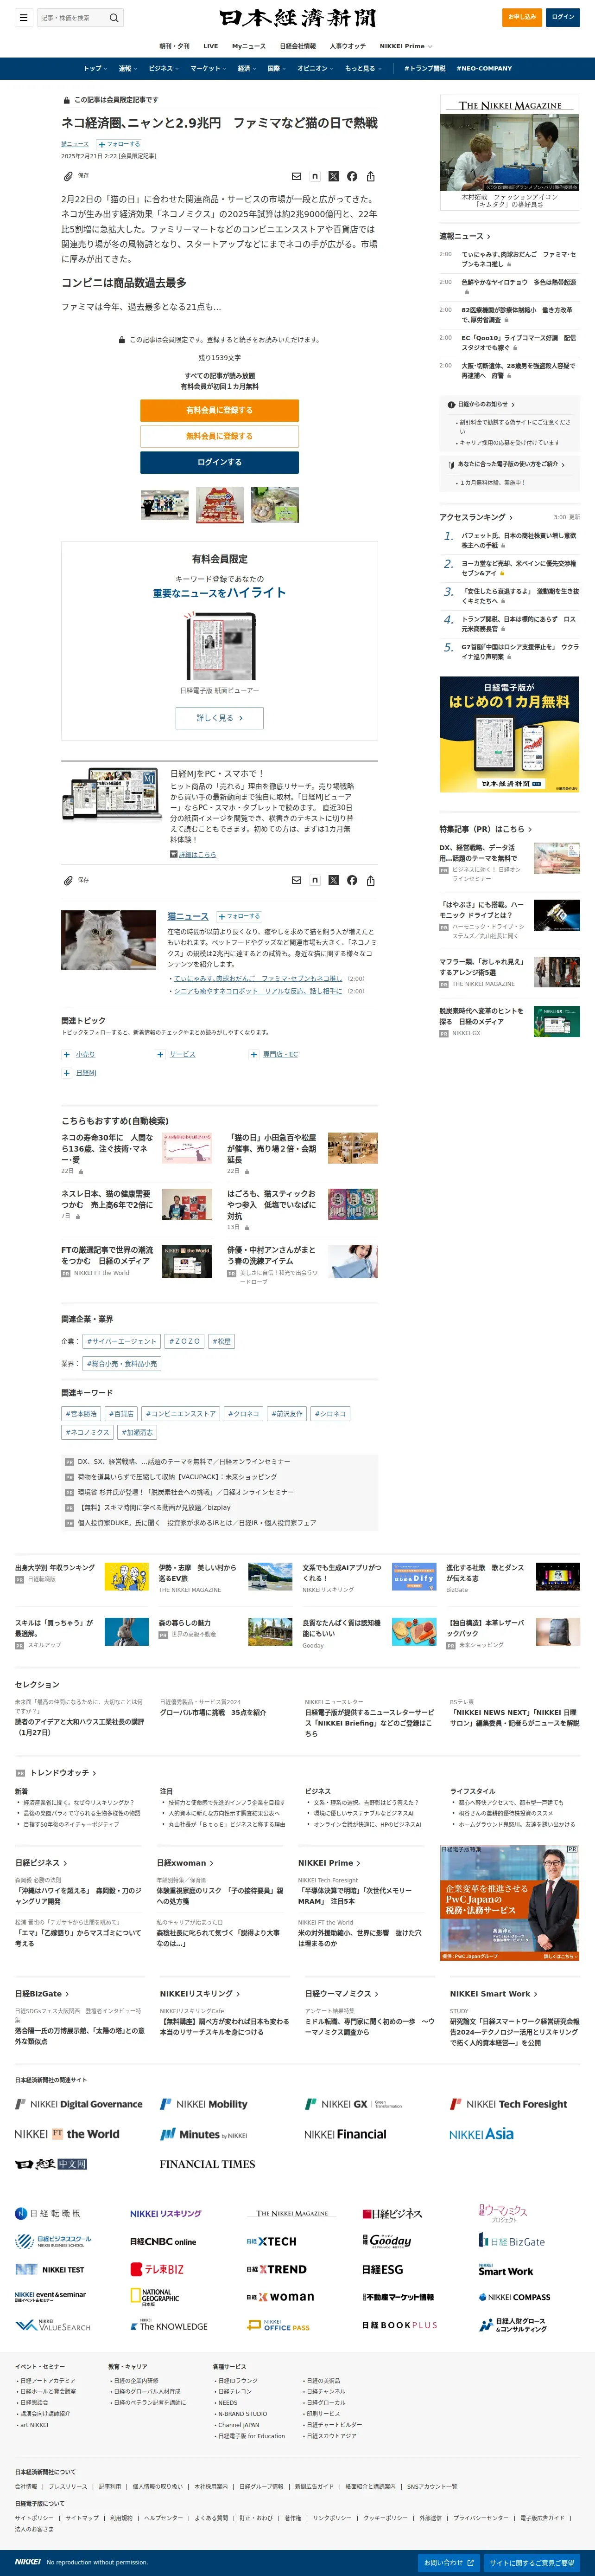Expand the トップ navigation dropdown
The image size is (595, 2576).
coord(96,68)
